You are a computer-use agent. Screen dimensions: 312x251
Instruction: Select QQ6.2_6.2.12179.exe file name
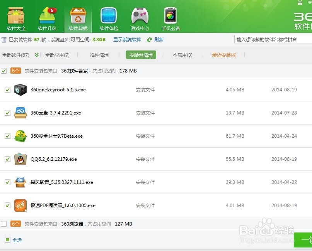53,159
